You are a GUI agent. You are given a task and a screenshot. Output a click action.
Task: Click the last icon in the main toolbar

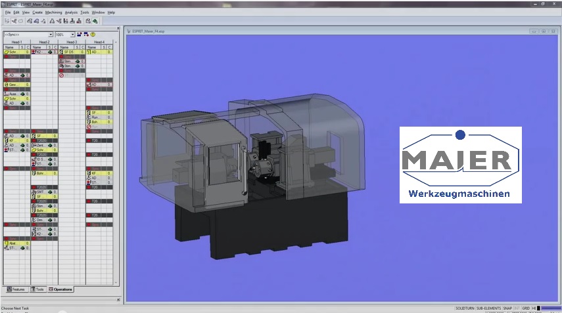tap(95, 21)
